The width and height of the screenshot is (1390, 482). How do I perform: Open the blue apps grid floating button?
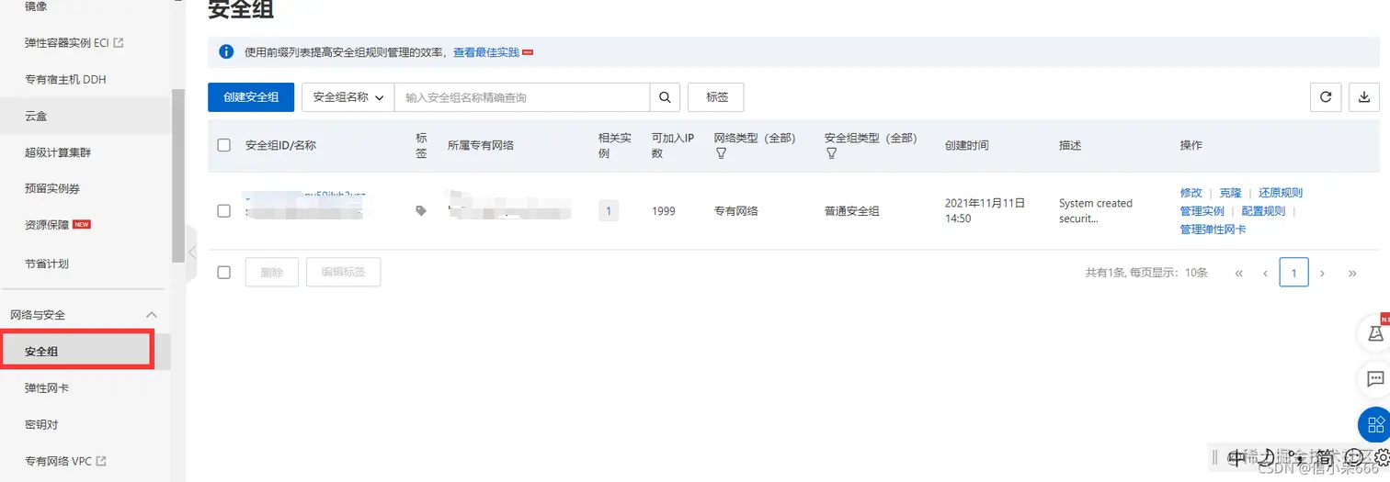1375,424
